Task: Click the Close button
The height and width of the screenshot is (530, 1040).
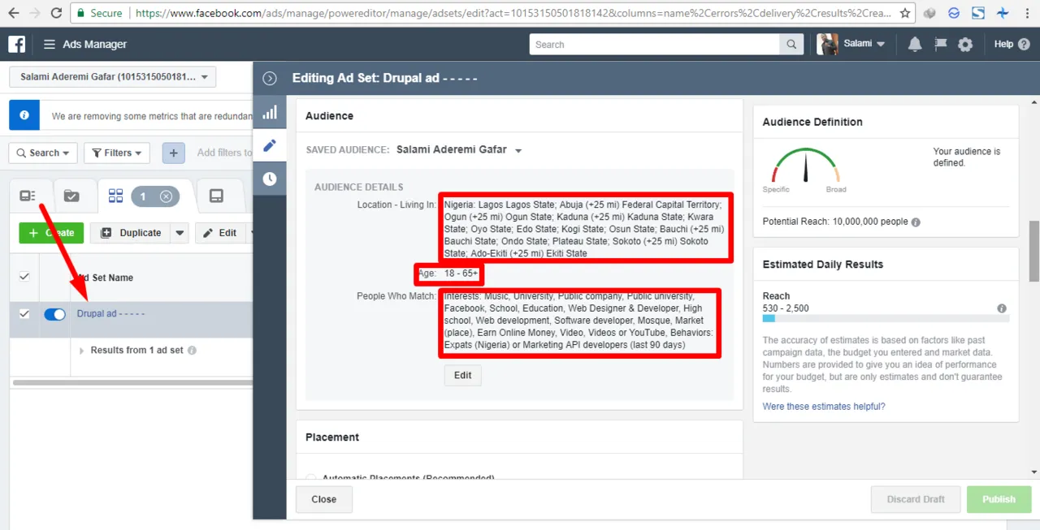Action: tap(324, 499)
